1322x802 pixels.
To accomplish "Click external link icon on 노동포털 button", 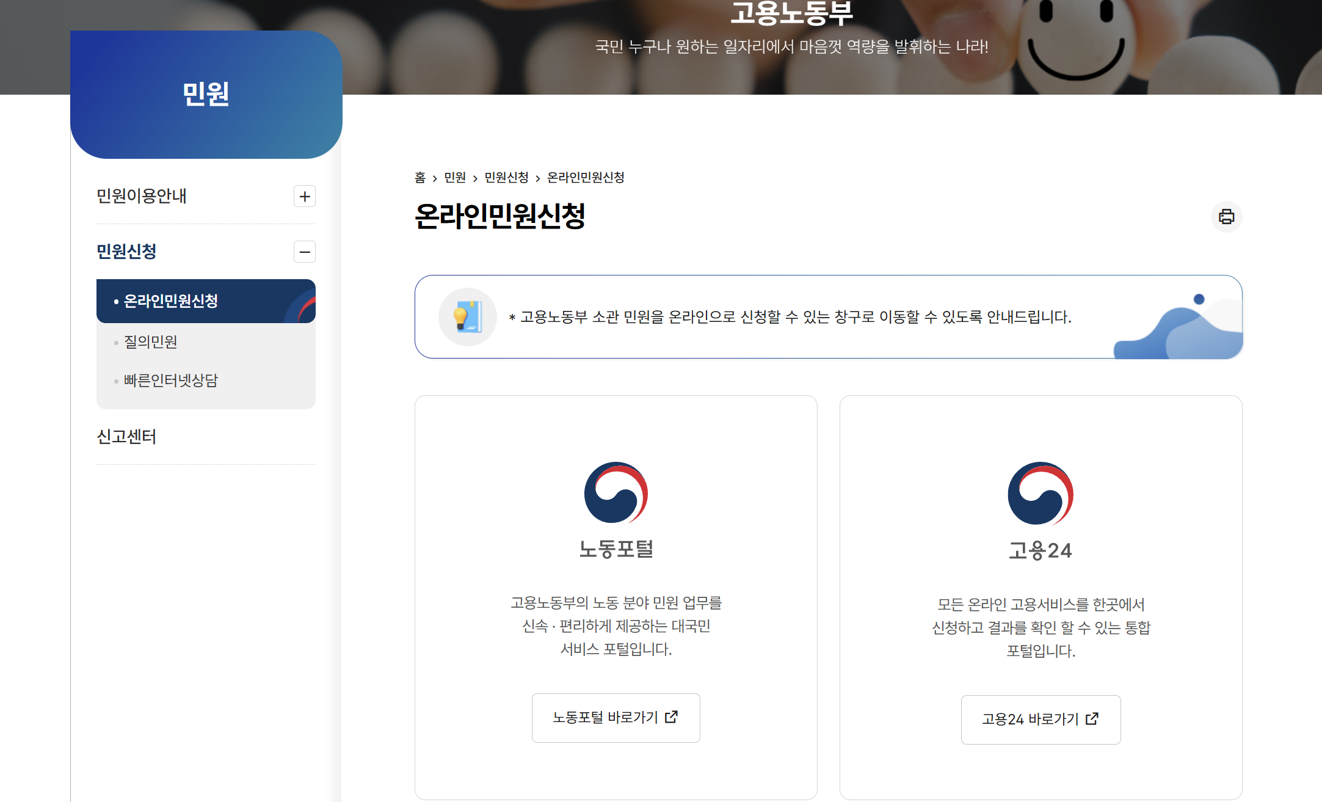I will pos(671,717).
